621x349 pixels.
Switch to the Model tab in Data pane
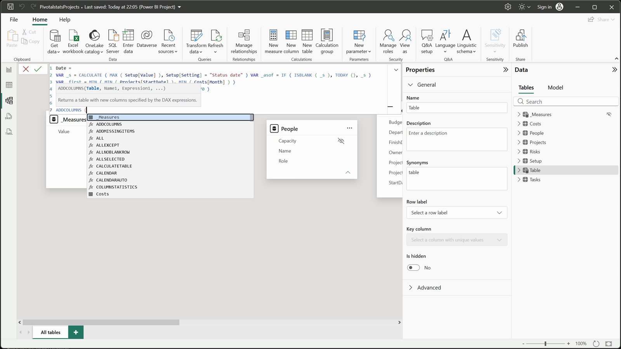555,88
